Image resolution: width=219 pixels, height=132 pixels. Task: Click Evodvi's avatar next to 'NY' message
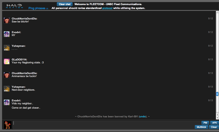point(7,34)
